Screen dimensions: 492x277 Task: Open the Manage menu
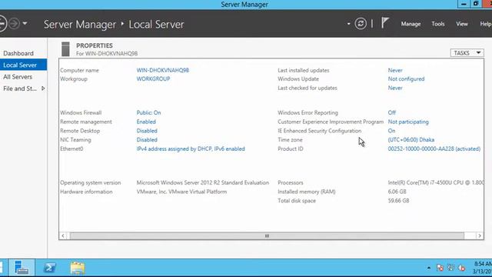[x=411, y=24]
